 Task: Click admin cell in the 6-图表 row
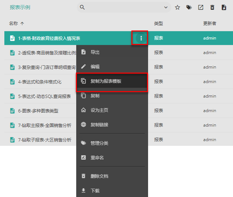pos(209,111)
